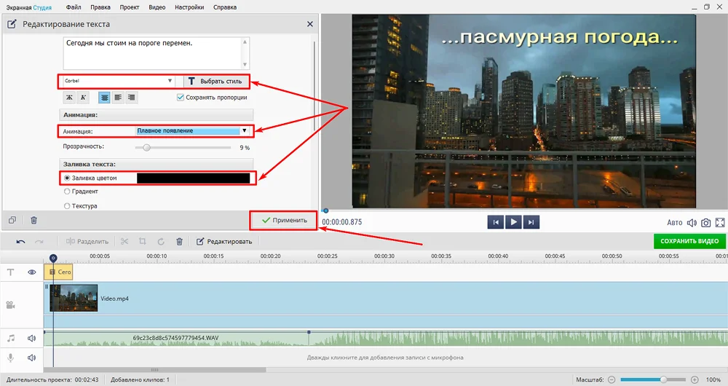Delete text via trash icon in edit panel
This screenshot has height=386, width=728.
34,220
